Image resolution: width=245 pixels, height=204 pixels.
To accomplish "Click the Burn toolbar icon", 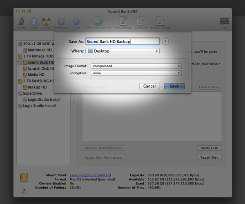I will coord(46,21).
